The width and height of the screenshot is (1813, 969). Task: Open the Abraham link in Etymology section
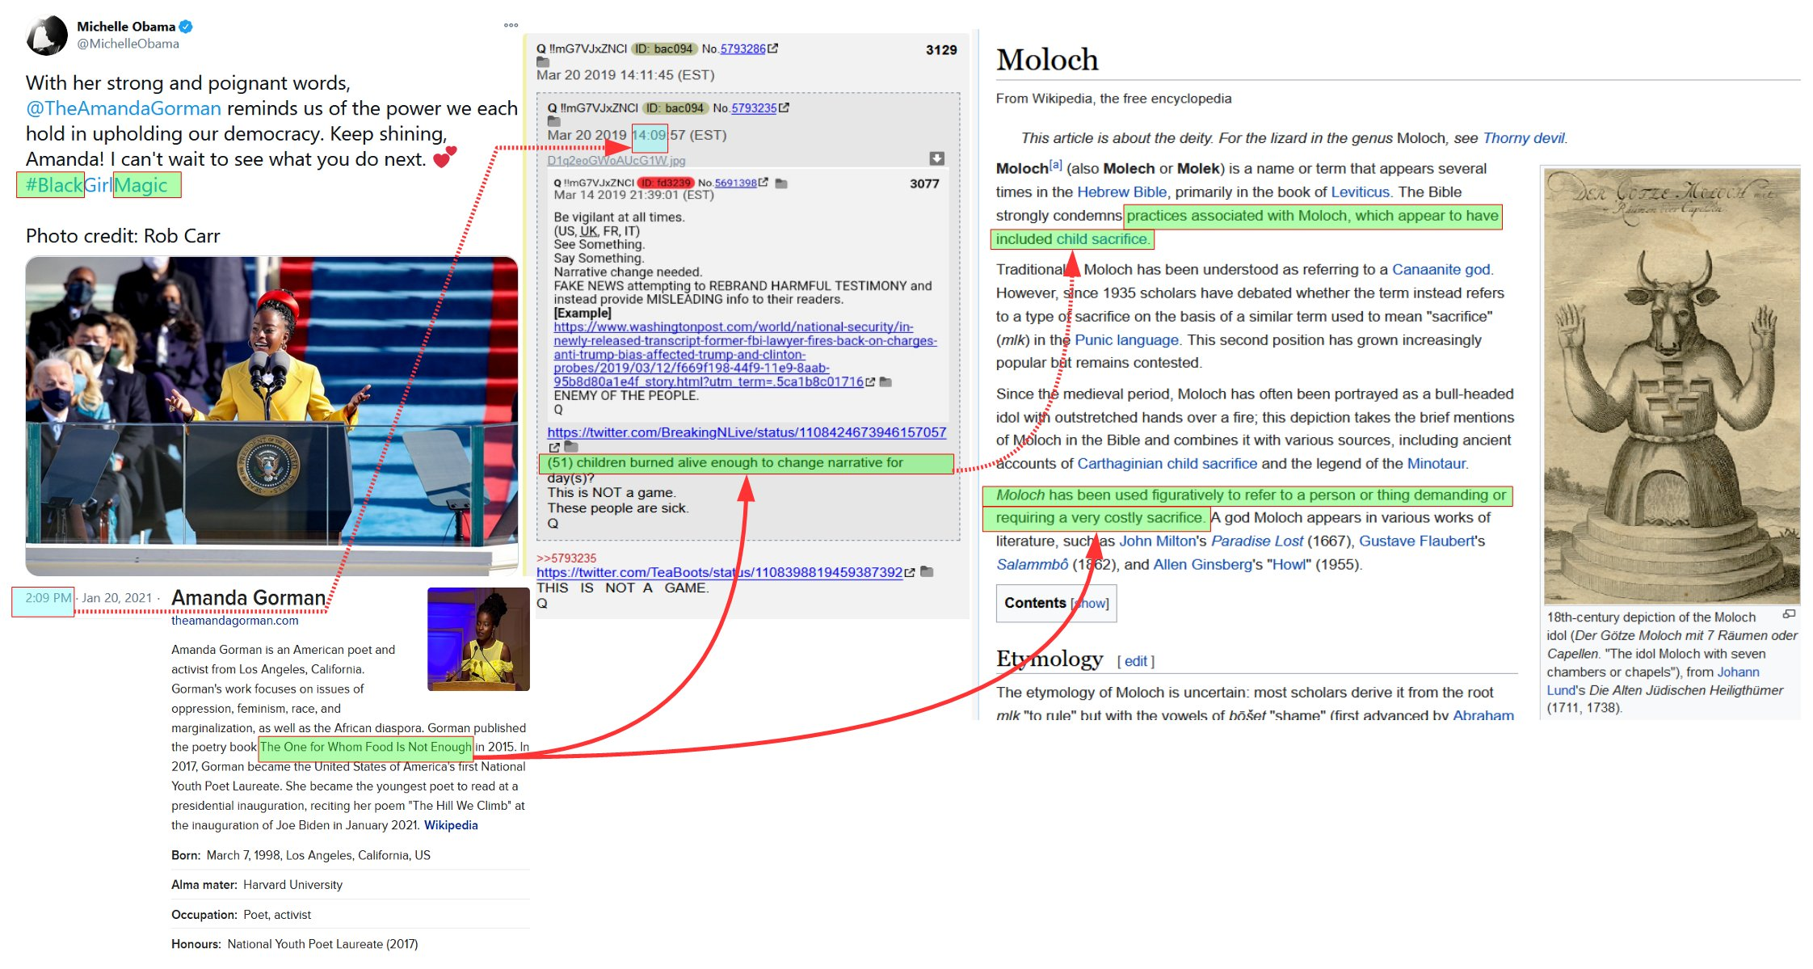tap(1483, 715)
